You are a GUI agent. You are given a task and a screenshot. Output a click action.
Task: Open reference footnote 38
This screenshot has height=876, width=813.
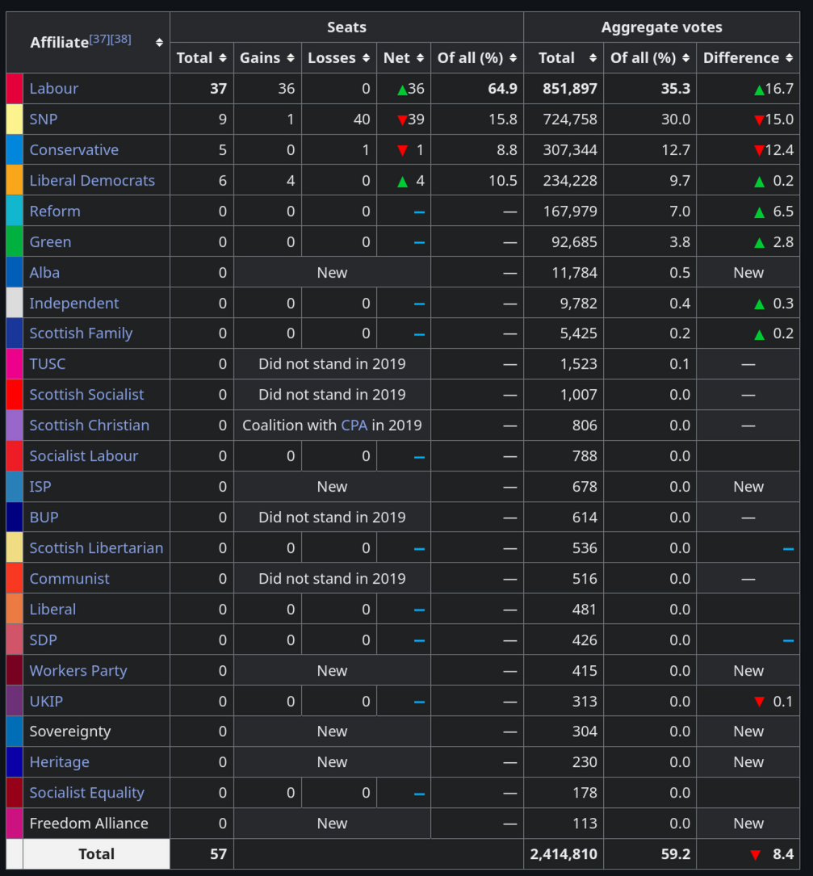[x=121, y=39]
